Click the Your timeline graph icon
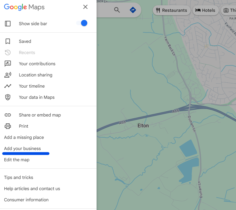236x210 pixels. tap(8, 86)
